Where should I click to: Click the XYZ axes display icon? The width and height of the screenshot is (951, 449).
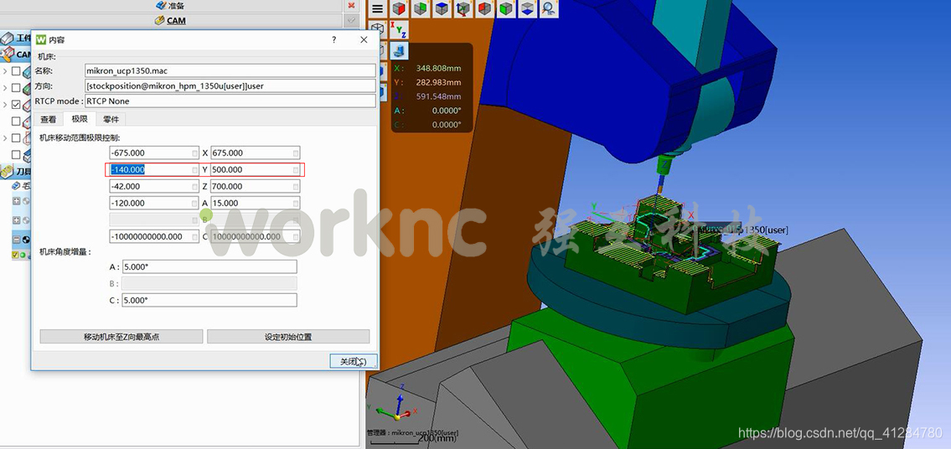click(x=399, y=29)
